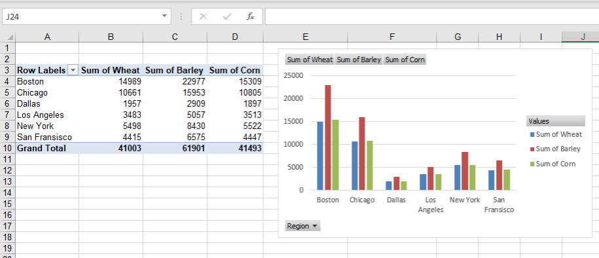Click the 25000 axis label on chart
This screenshot has height=258, width=599.
coord(294,76)
